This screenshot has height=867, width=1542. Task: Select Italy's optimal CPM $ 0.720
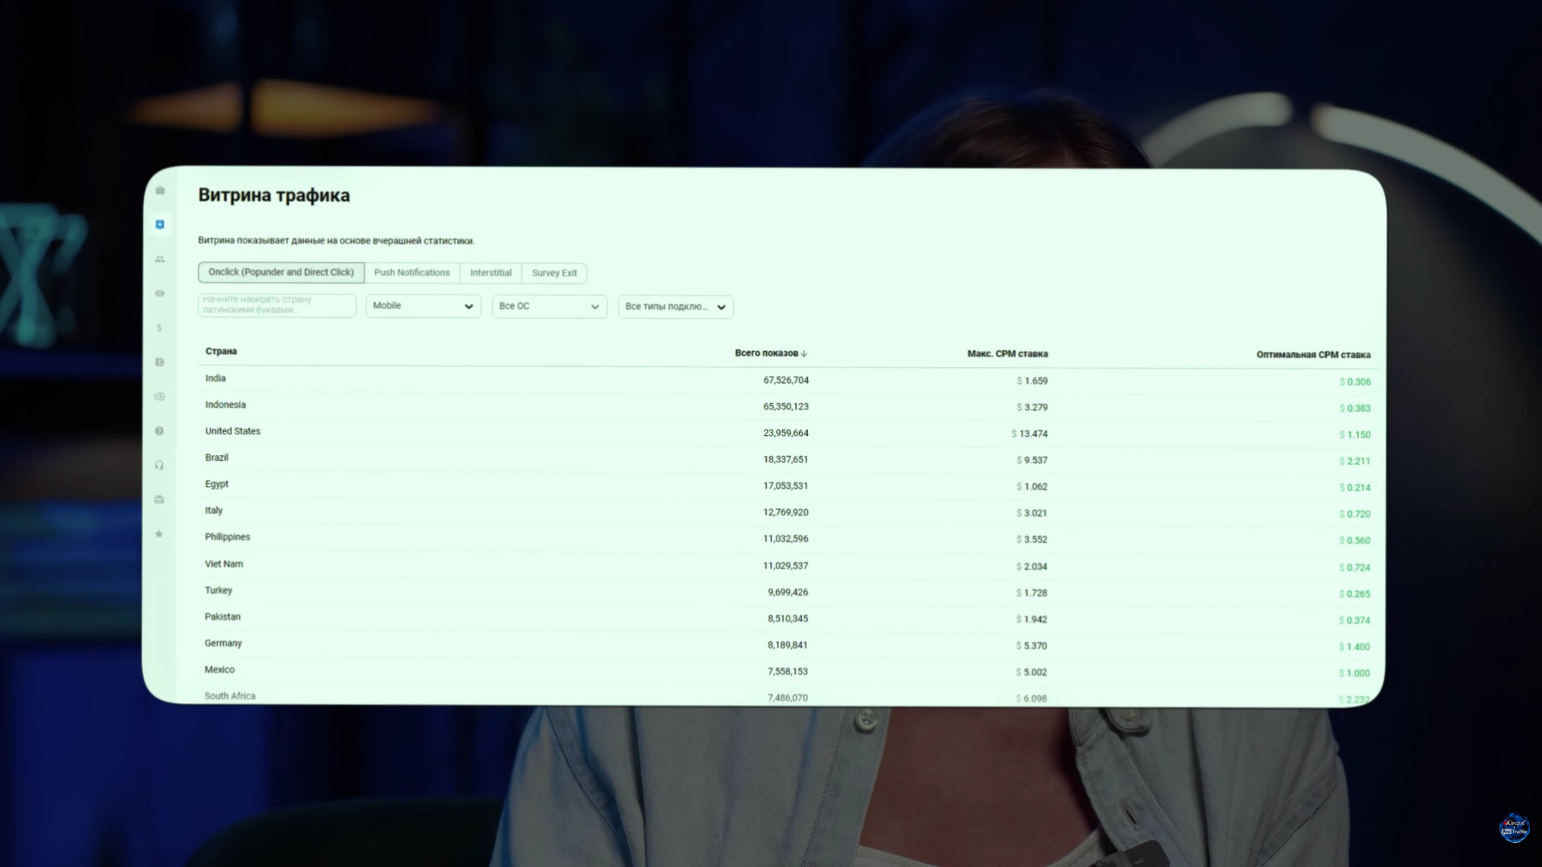1355,515
